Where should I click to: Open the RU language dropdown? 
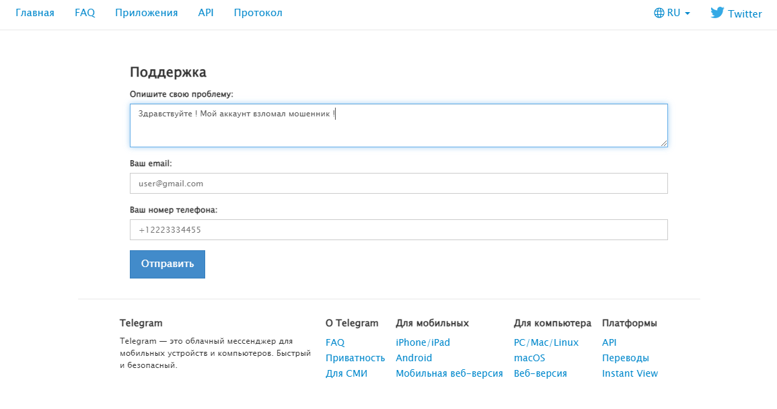click(673, 12)
